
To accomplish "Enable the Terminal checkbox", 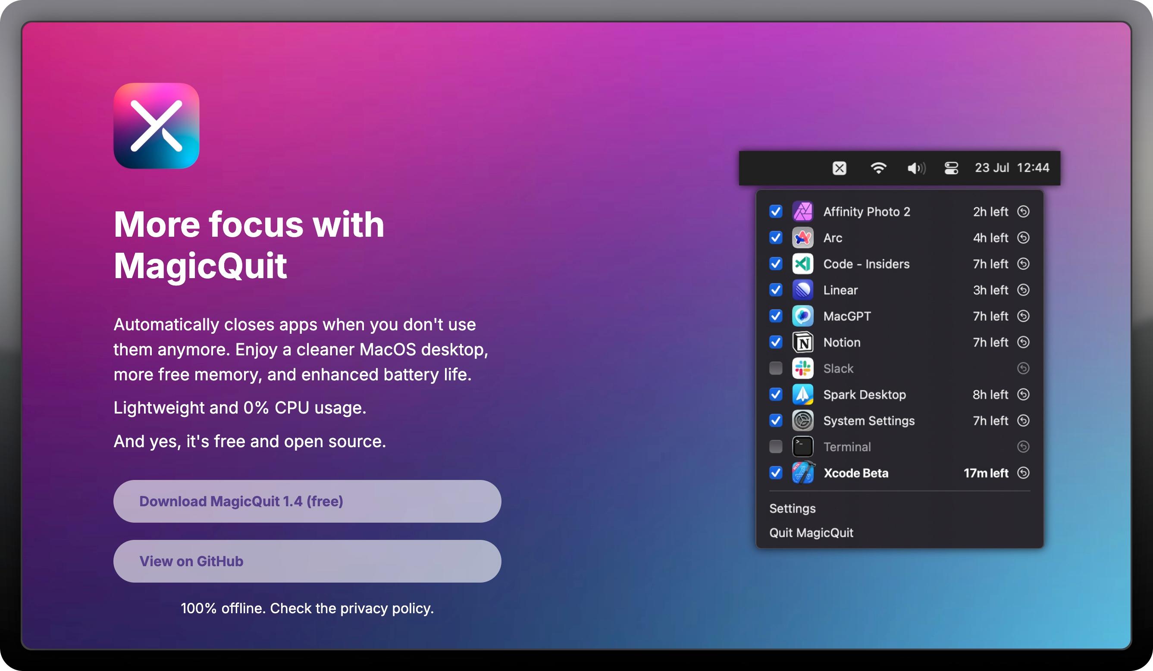I will (776, 447).
